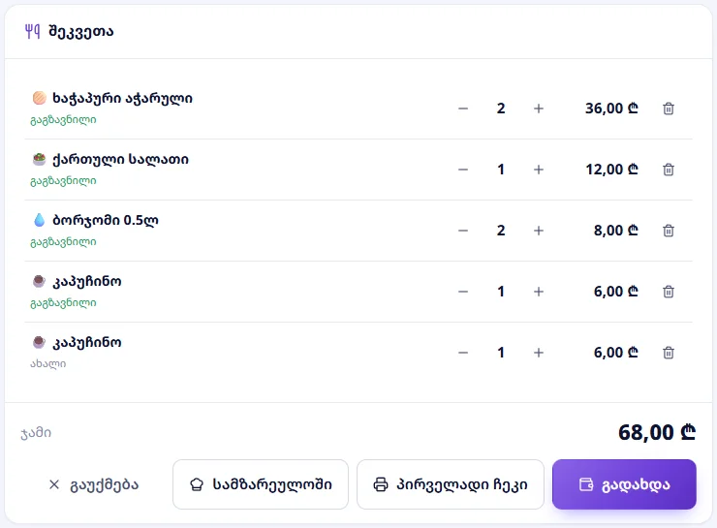Increase the new (ახალი) კაპუჩინო quantity with plus
717x528 pixels.
coord(539,353)
